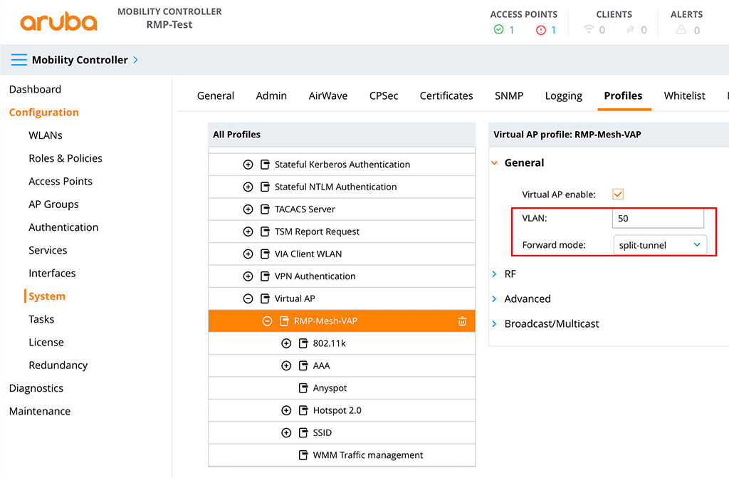The image size is (729, 478).
Task: Uncheck the Virtual AP enable checkbox
Action: pos(617,194)
